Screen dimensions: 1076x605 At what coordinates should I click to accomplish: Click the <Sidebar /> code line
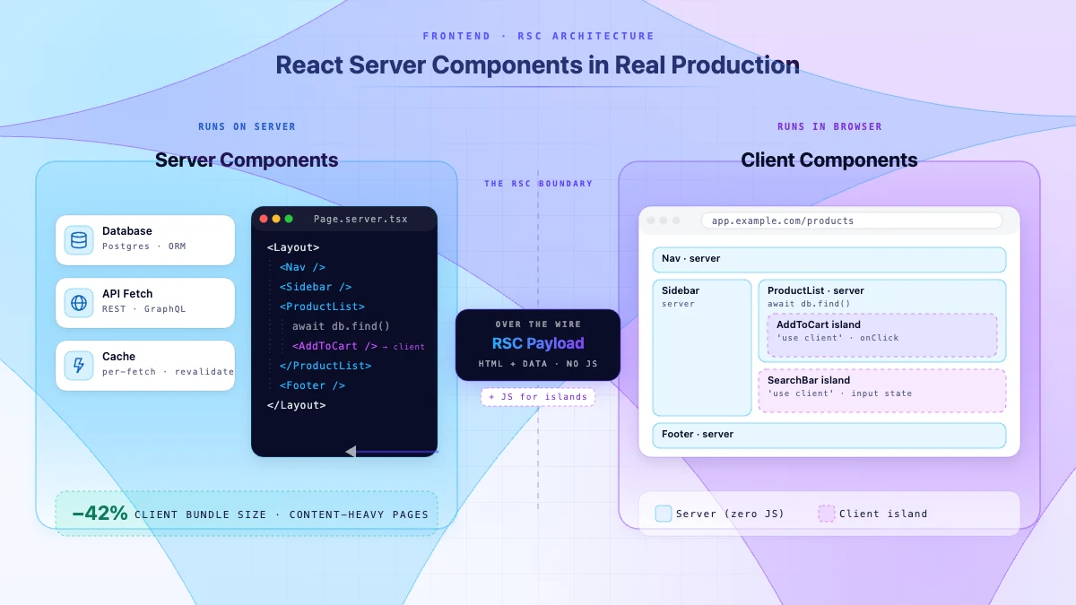coord(316,287)
